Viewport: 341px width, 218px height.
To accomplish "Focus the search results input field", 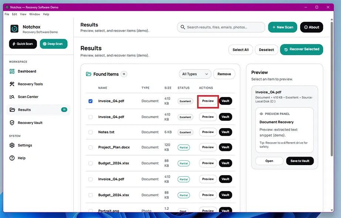I will pos(221,27).
